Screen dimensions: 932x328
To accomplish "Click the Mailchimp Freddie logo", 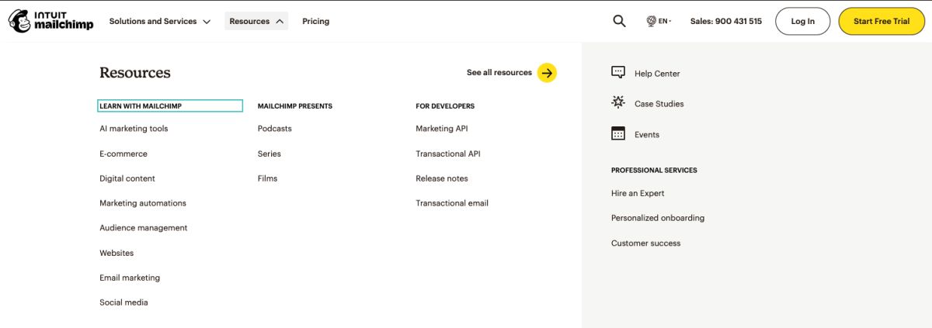I will (21, 21).
